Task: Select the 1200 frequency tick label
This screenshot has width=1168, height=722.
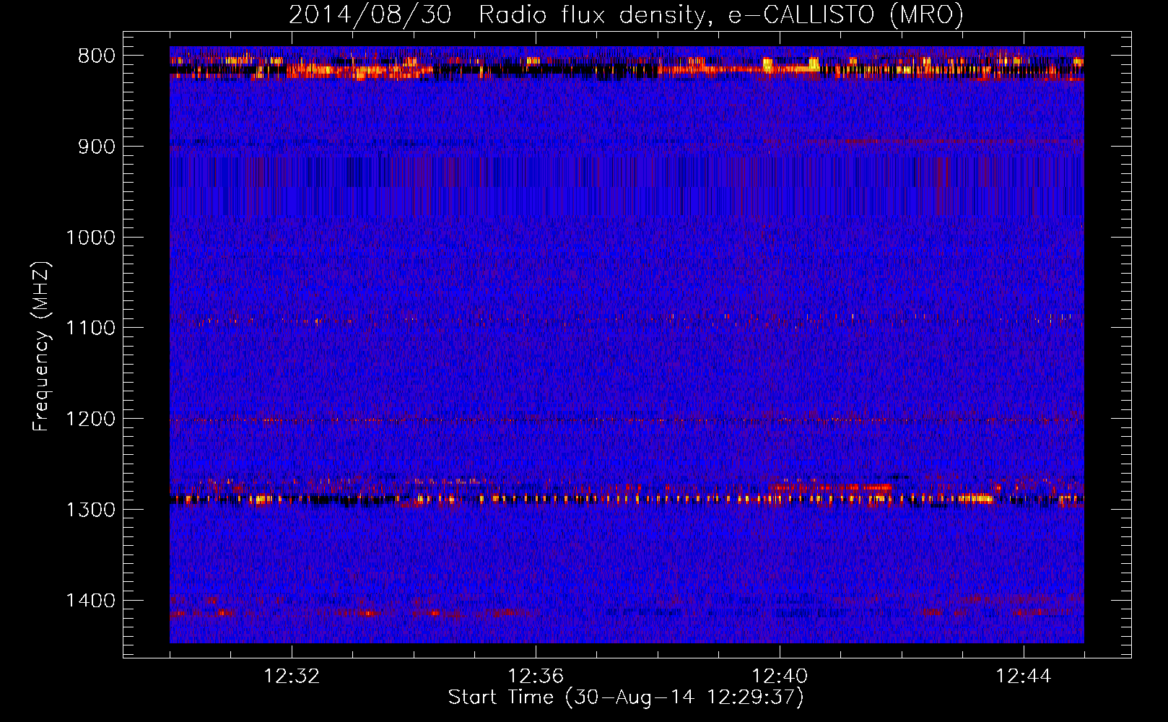Action: click(x=90, y=419)
